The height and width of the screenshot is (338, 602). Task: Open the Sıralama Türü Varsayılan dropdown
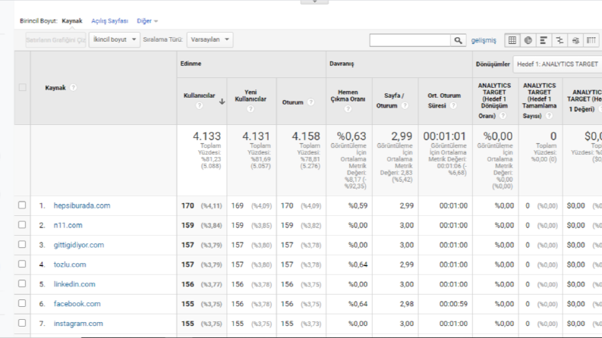click(x=210, y=39)
